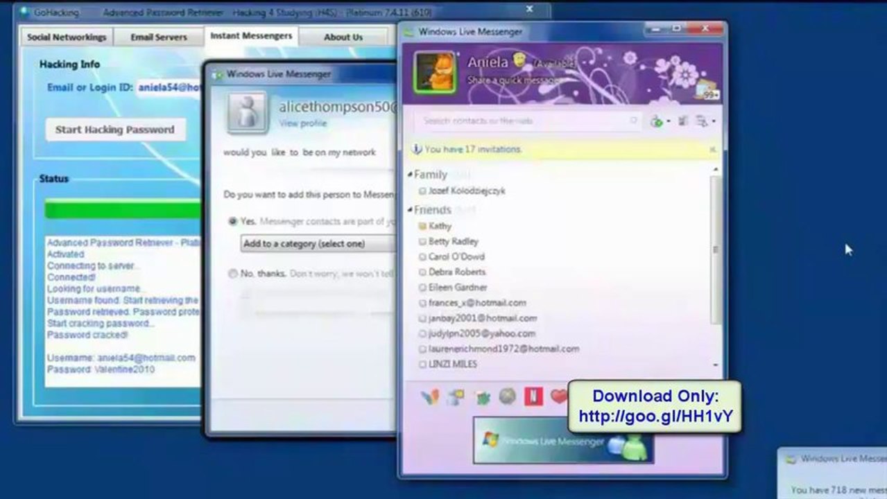Click the Email or Login ID field
Viewport: 887px width, 499px height.
[x=169, y=88]
